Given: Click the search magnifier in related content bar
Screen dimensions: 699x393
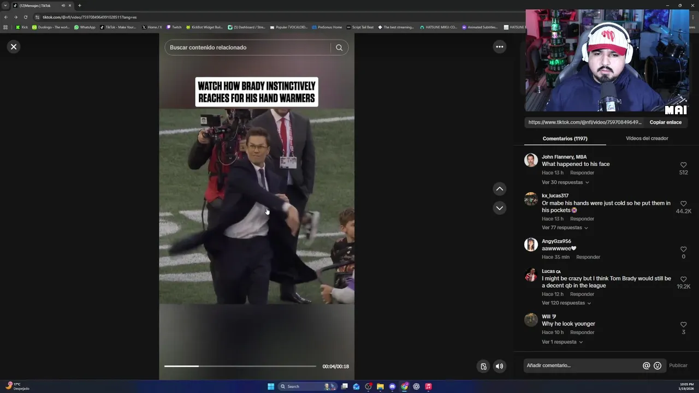Looking at the screenshot, I should [x=339, y=47].
